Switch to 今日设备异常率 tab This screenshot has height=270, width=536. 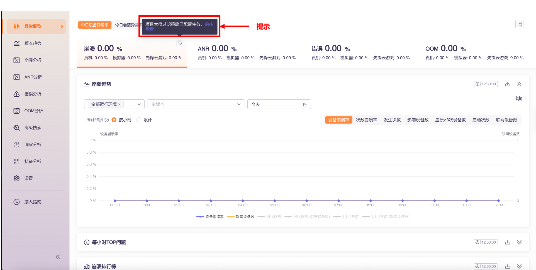[95, 25]
